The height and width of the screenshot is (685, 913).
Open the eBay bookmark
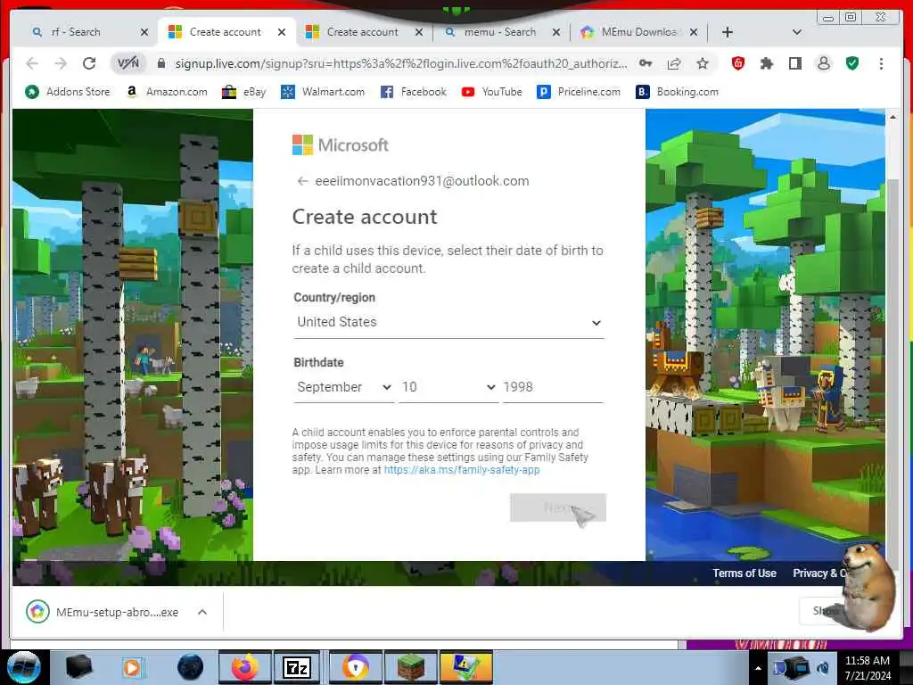pos(244,92)
